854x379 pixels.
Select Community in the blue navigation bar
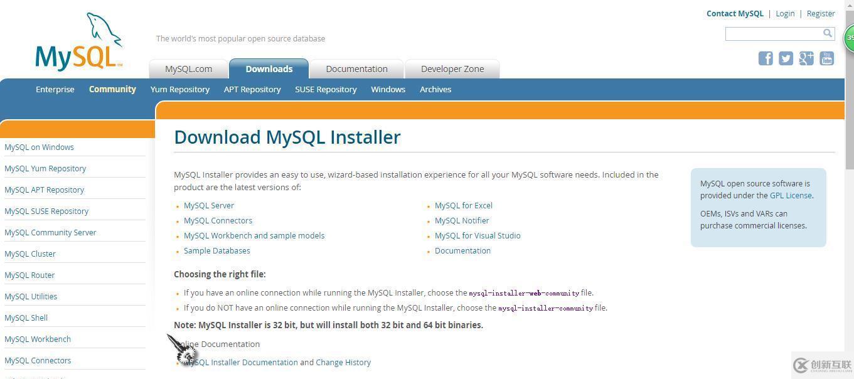[112, 89]
